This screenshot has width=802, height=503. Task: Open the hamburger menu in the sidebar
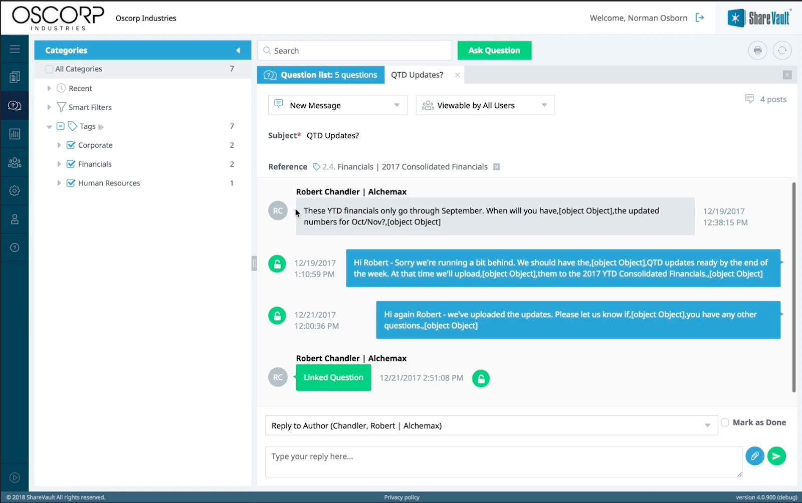15,49
